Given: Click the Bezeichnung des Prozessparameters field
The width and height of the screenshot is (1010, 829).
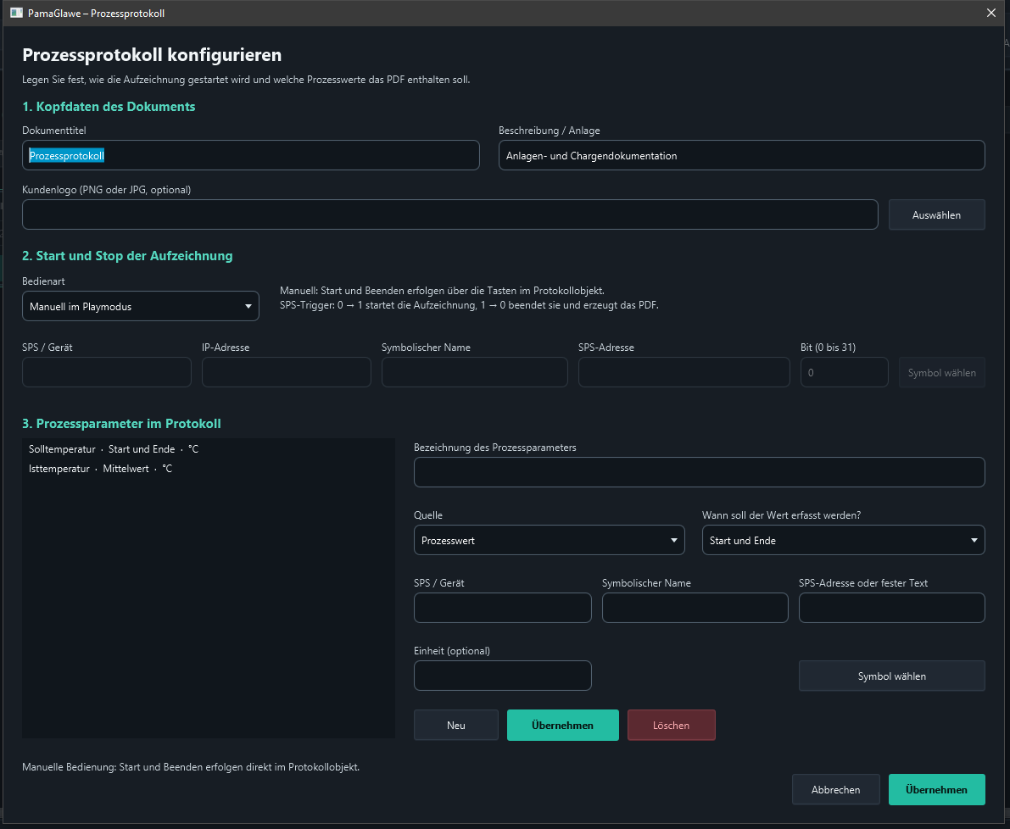Looking at the screenshot, I should (x=699, y=472).
